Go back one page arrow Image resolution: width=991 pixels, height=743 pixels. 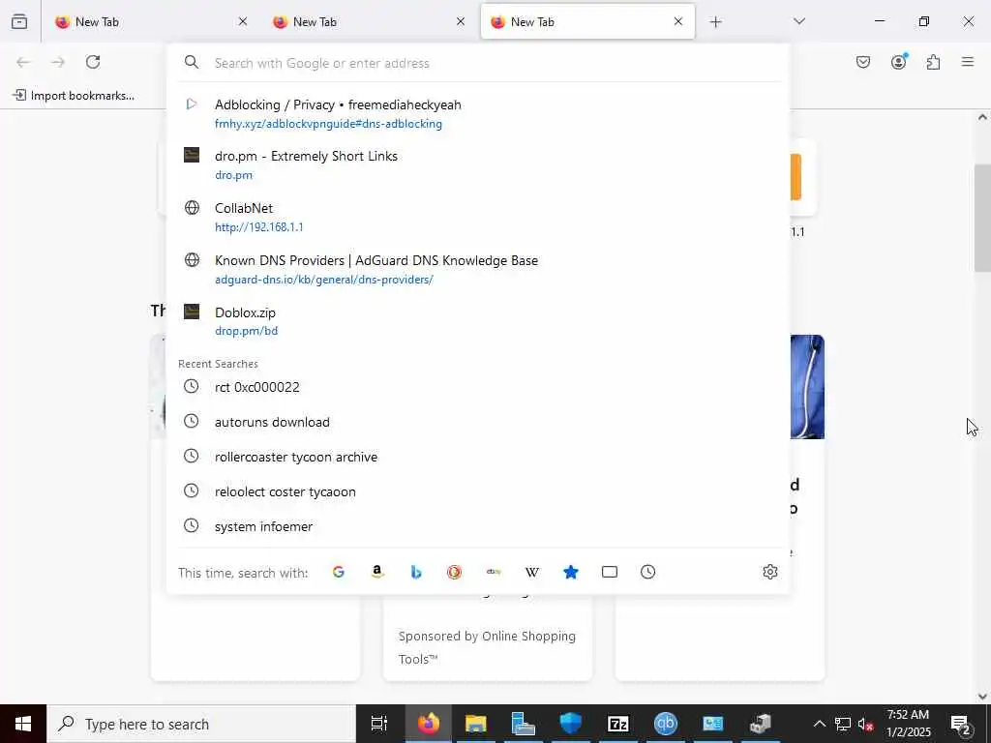pos(23,62)
